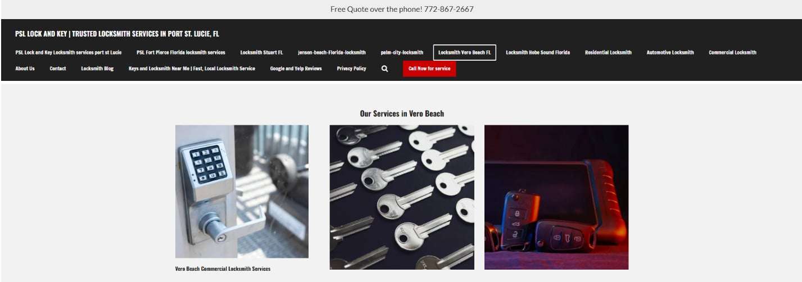This screenshot has height=282, width=802.
Task: Open the keypad door lock image
Action: coord(242,192)
